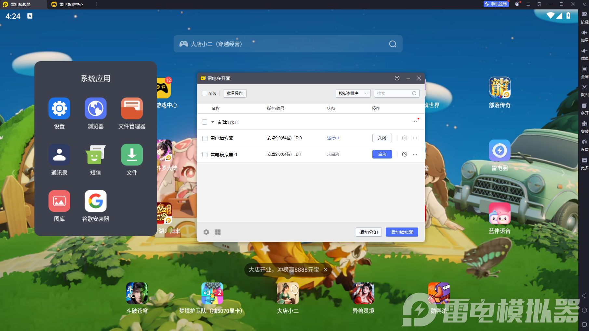Click the 版本/编号 column header

pyautogui.click(x=275, y=108)
